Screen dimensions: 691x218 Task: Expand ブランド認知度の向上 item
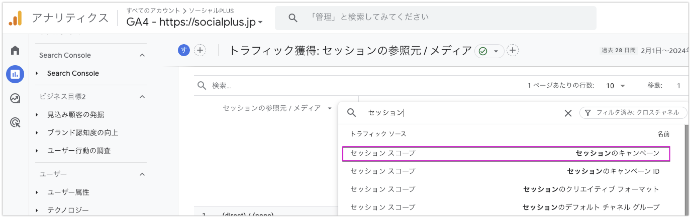tap(37, 133)
